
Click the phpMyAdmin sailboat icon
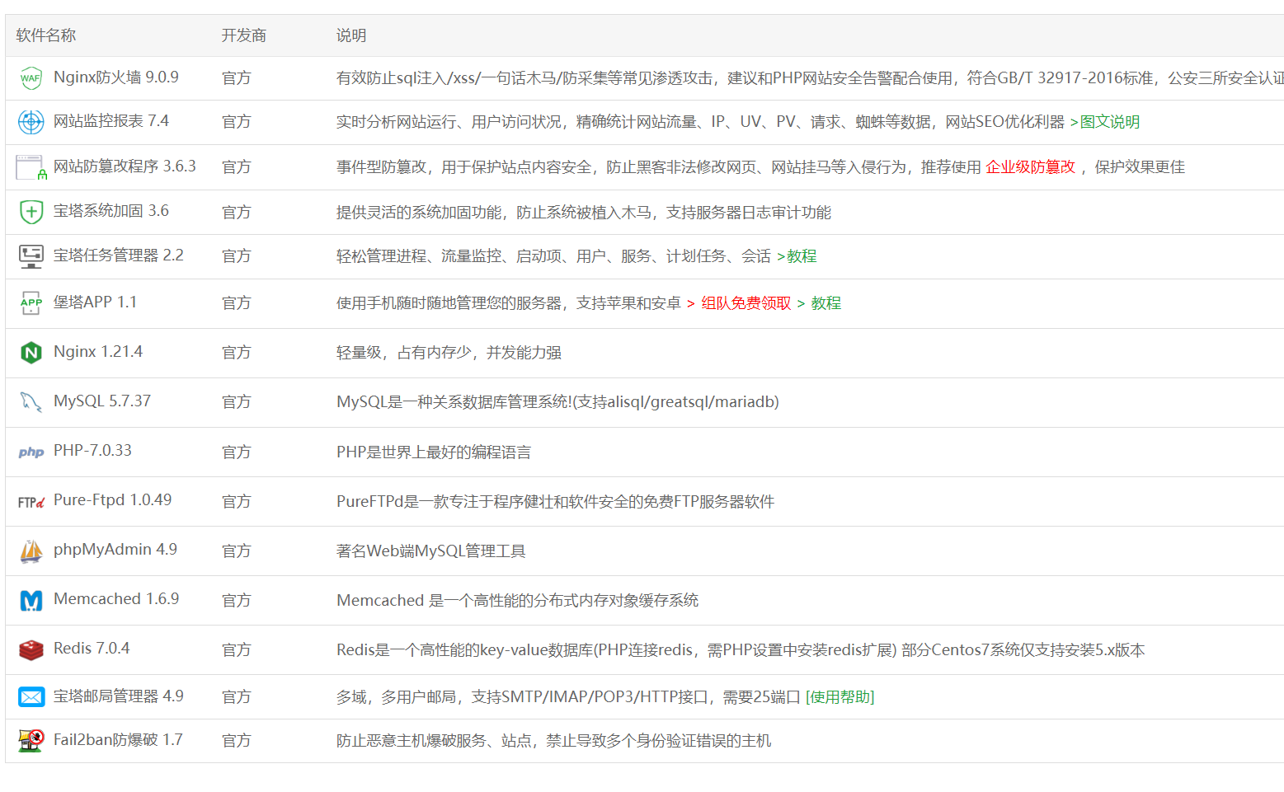[x=31, y=551]
